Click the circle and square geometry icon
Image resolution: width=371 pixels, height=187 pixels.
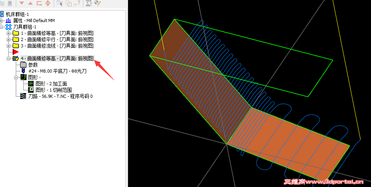click(68, 3)
